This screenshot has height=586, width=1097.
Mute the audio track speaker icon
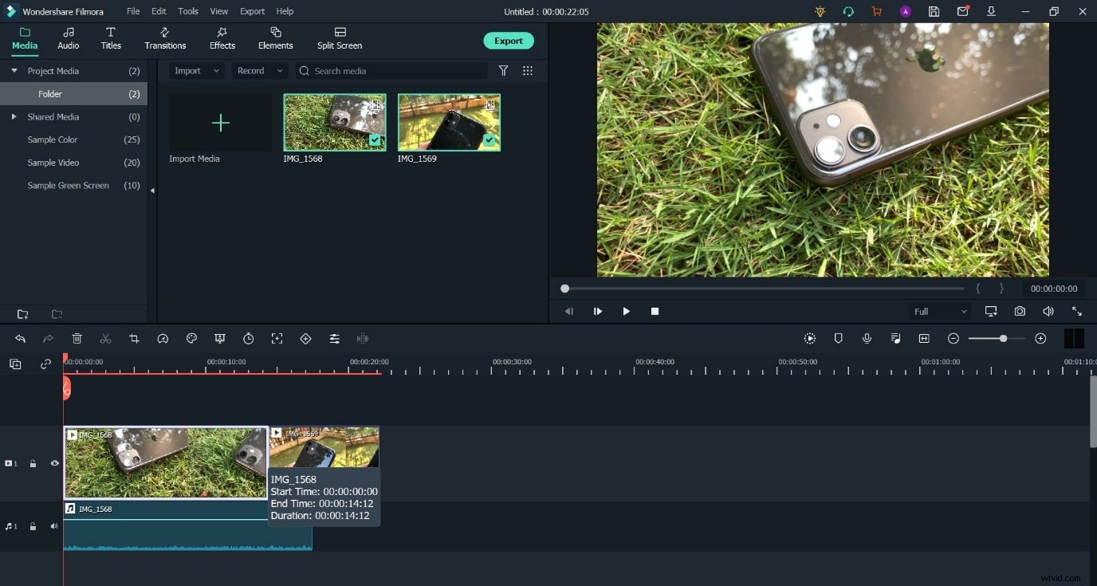click(x=53, y=526)
